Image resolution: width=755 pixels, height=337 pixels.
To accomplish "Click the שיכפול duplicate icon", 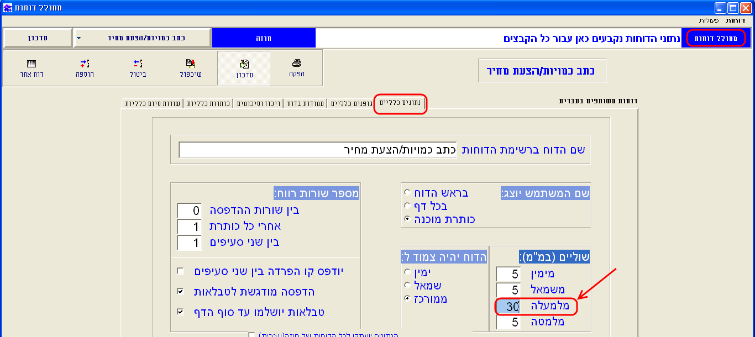I will (191, 63).
